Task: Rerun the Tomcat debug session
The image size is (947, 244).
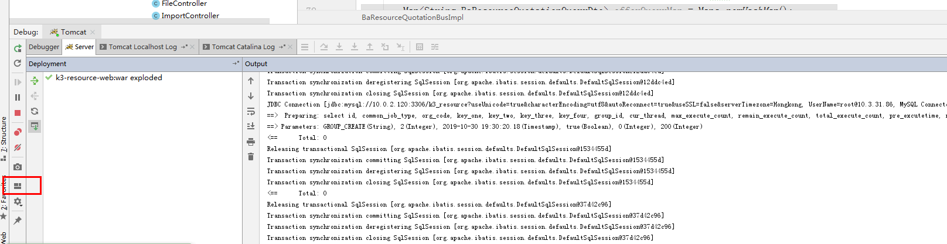Action: tap(18, 48)
